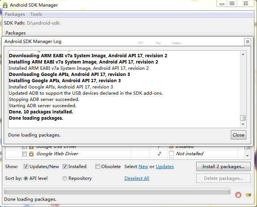Open the log window via the yellow icon

tap(248, 195)
